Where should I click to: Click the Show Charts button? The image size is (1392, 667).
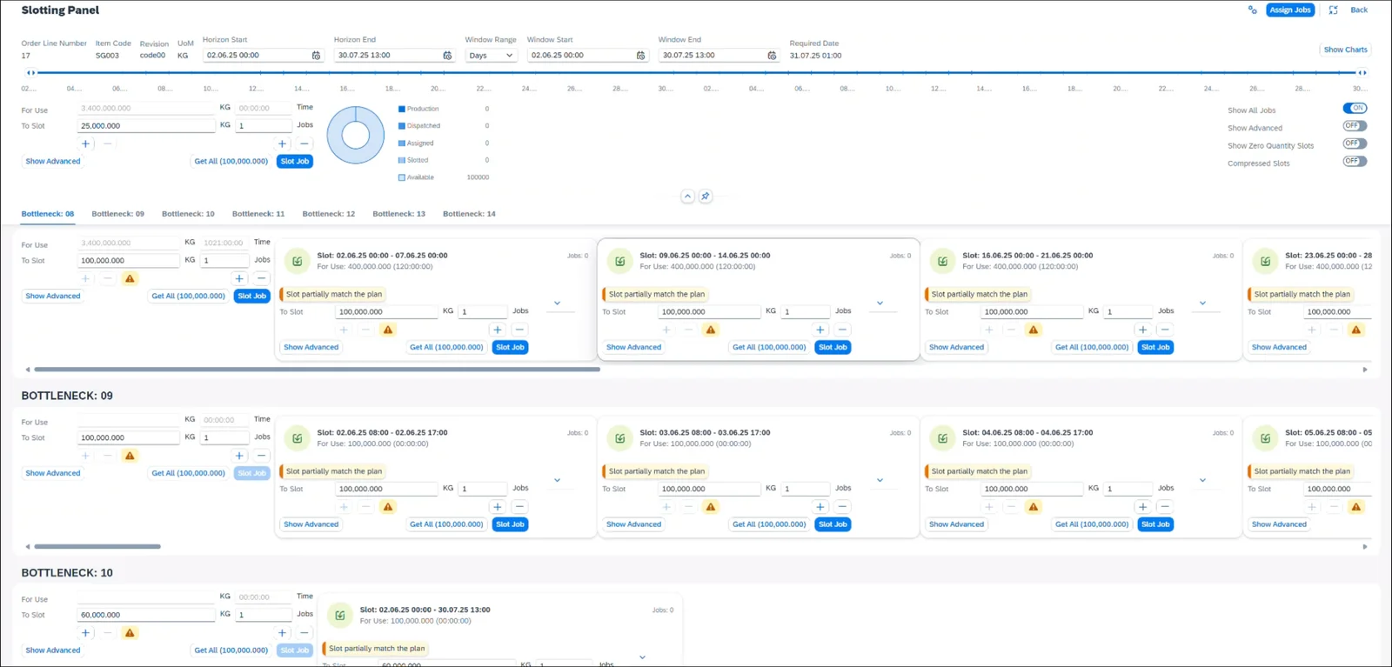click(1345, 50)
